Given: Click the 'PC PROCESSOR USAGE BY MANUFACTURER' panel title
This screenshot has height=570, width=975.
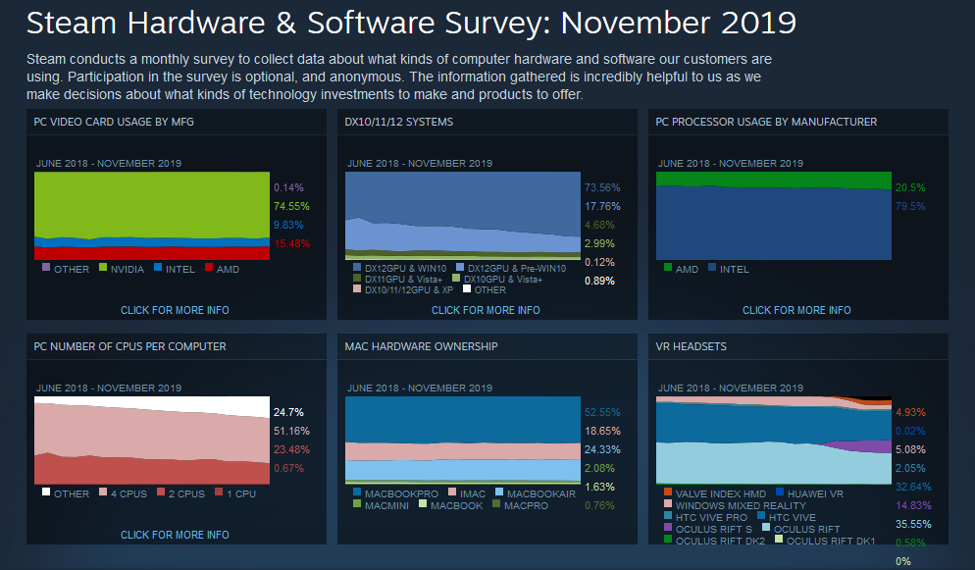Looking at the screenshot, I should [x=766, y=122].
